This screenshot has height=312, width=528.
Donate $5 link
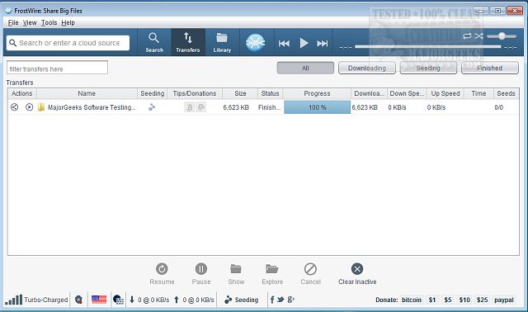pos(448,300)
